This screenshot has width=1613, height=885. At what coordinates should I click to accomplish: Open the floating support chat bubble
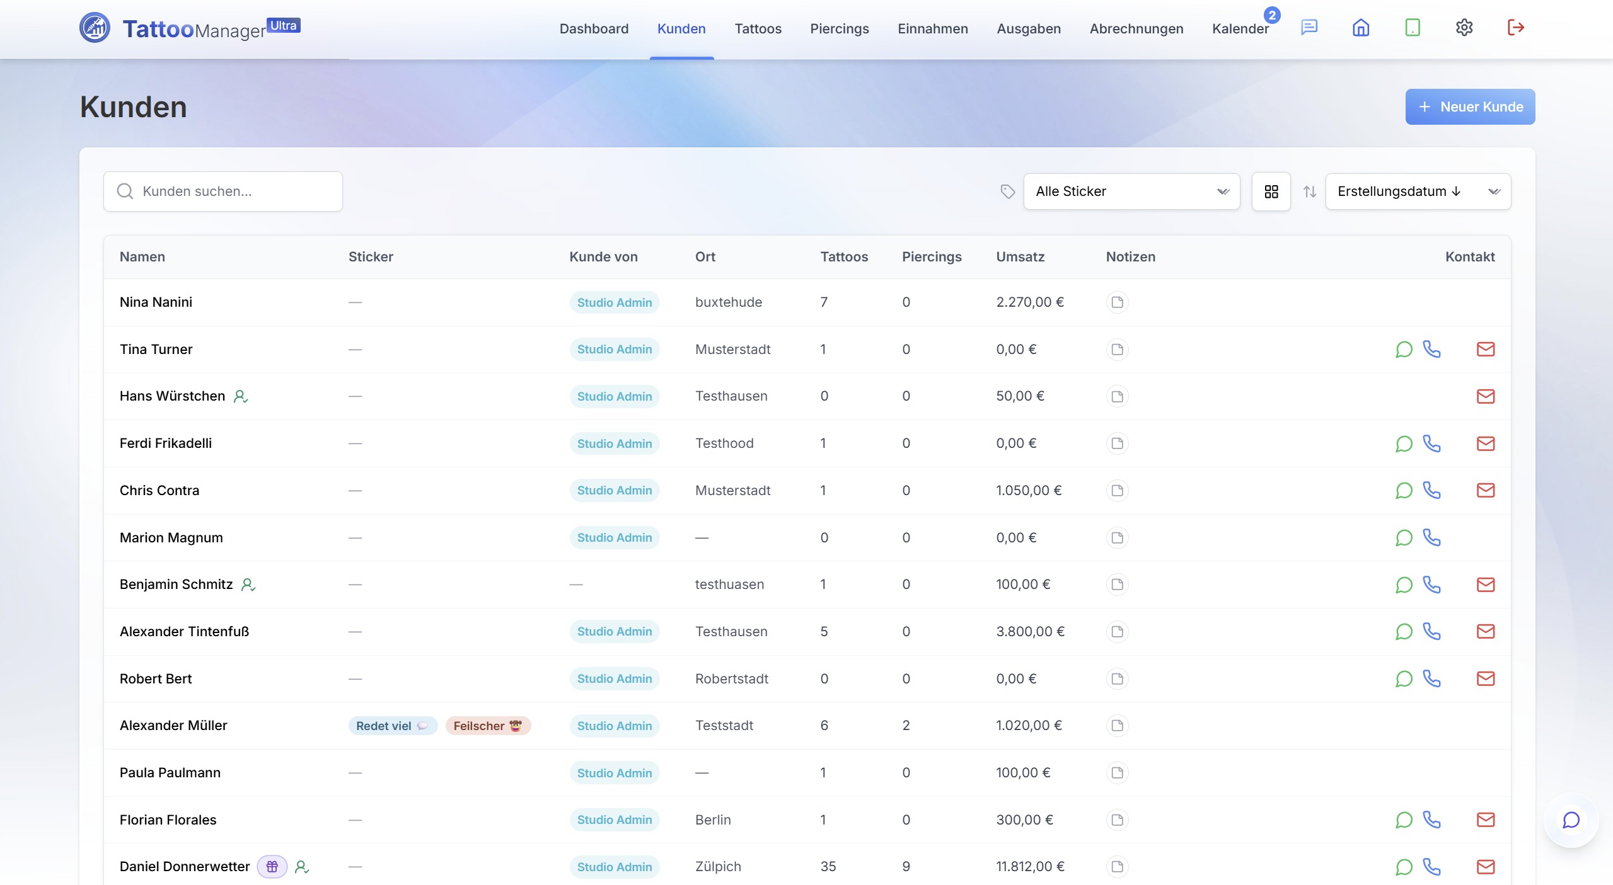[x=1571, y=820]
